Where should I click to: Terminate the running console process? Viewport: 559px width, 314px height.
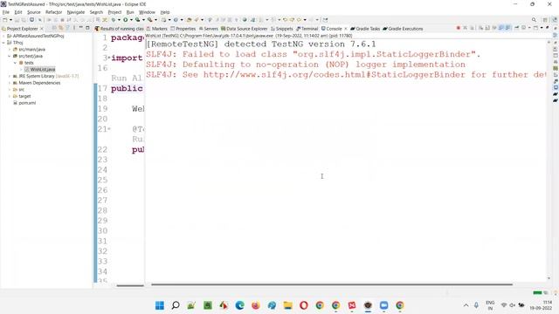(x=459, y=28)
